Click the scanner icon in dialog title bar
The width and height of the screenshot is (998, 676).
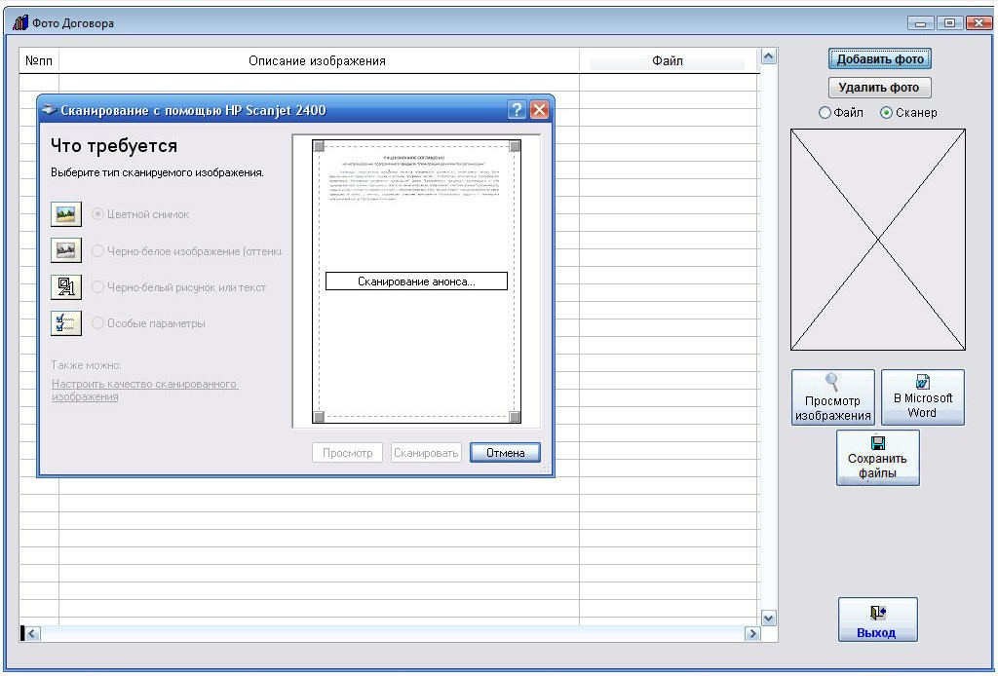click(49, 110)
